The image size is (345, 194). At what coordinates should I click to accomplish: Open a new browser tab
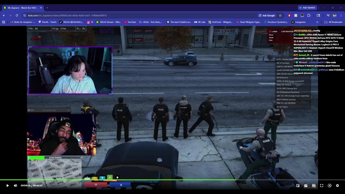pos(47,8)
